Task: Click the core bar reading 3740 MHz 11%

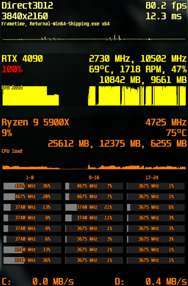Action: [94, 218]
